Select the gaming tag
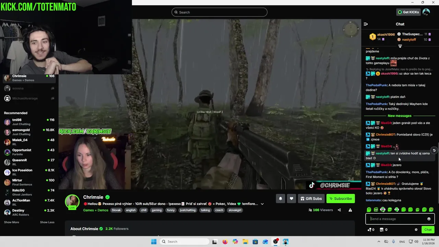This screenshot has width=439, height=247. pyautogui.click(x=157, y=210)
